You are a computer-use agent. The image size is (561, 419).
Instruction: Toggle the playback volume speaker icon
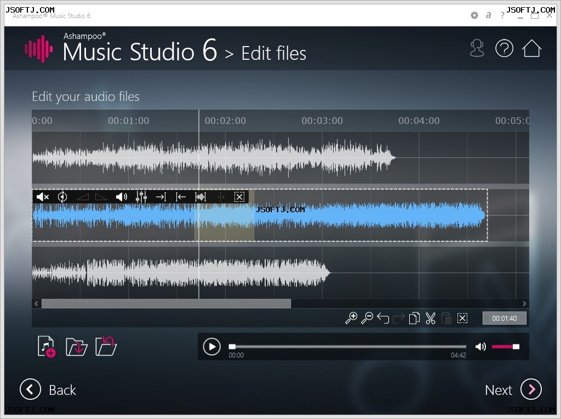480,346
